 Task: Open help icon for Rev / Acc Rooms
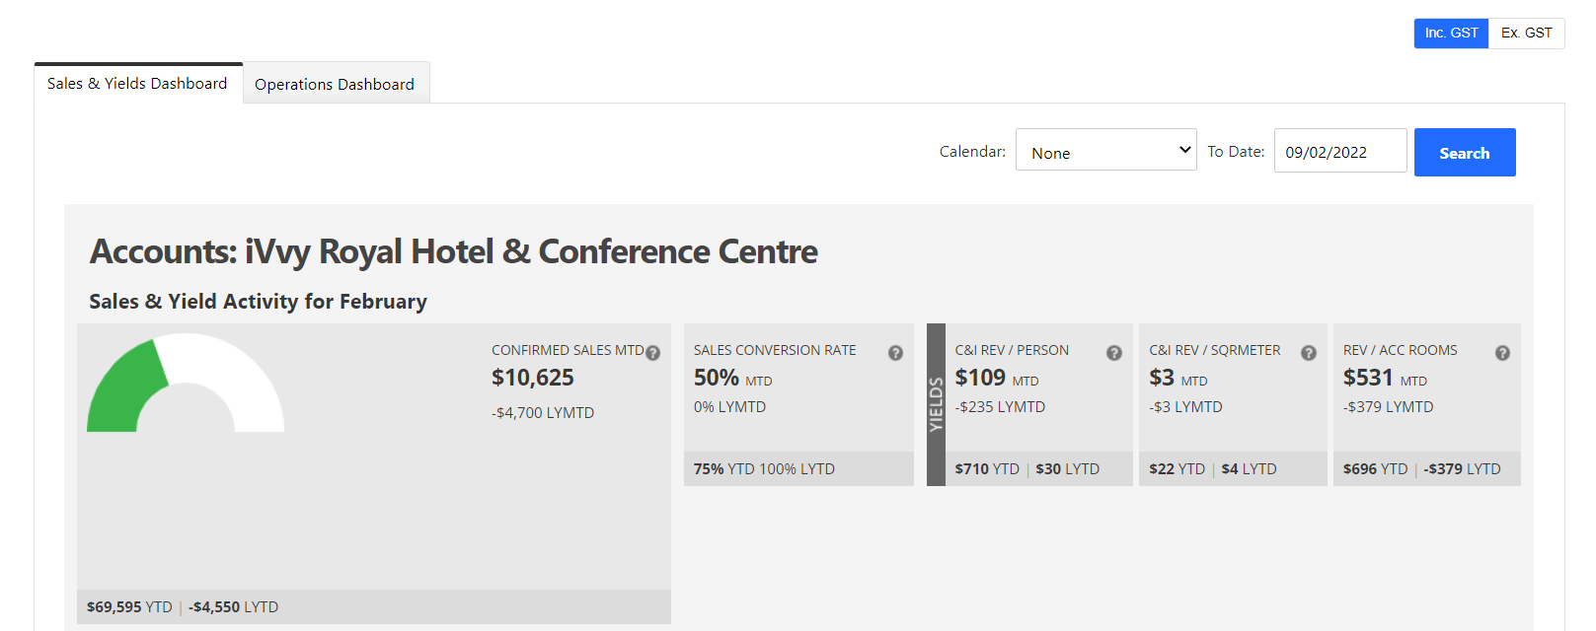(1502, 353)
